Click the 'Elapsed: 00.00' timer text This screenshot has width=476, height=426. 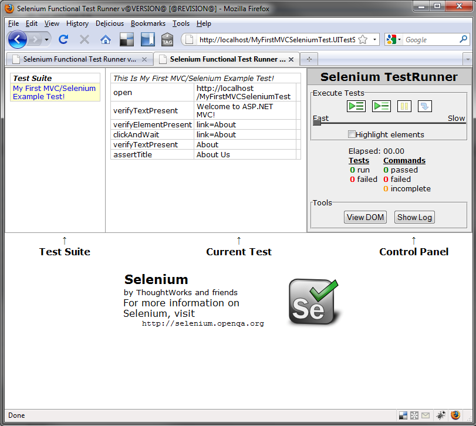(x=376, y=151)
